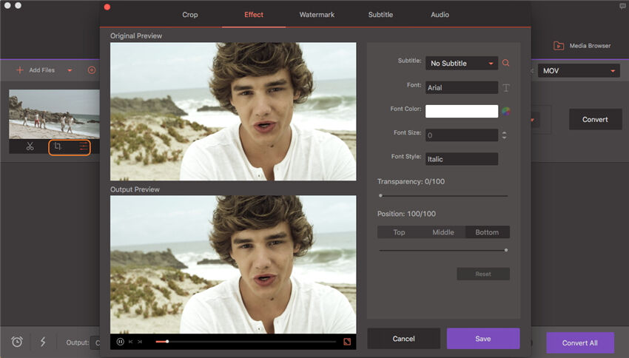The height and width of the screenshot is (358, 629).
Task: Pause the output preview playback
Action: click(120, 342)
